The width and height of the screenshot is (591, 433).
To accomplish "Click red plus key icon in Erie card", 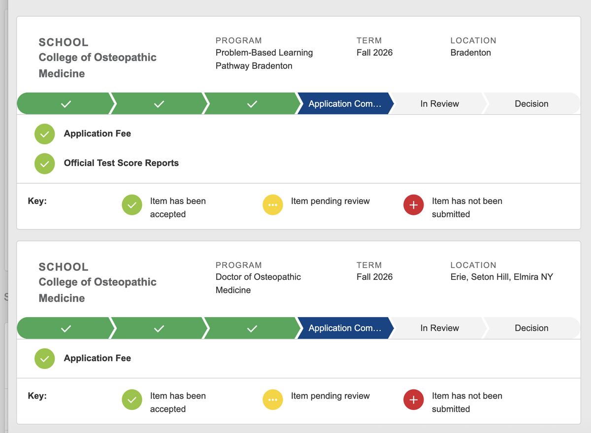I will 413,400.
